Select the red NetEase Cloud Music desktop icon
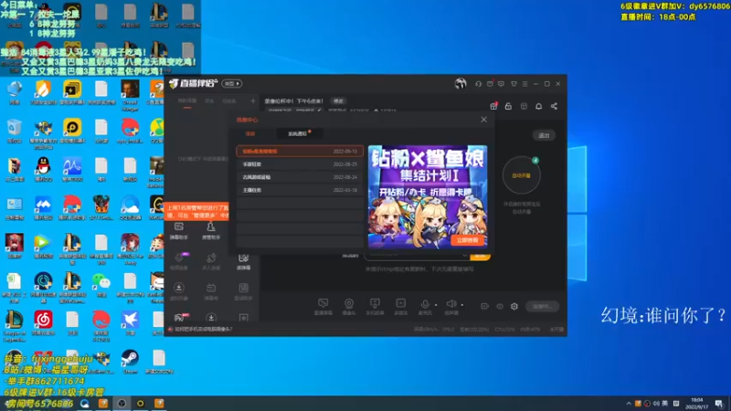This screenshot has height=411, width=731. point(43,323)
